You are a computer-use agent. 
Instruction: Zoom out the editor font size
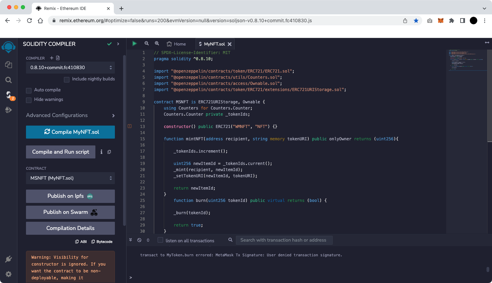147,43
